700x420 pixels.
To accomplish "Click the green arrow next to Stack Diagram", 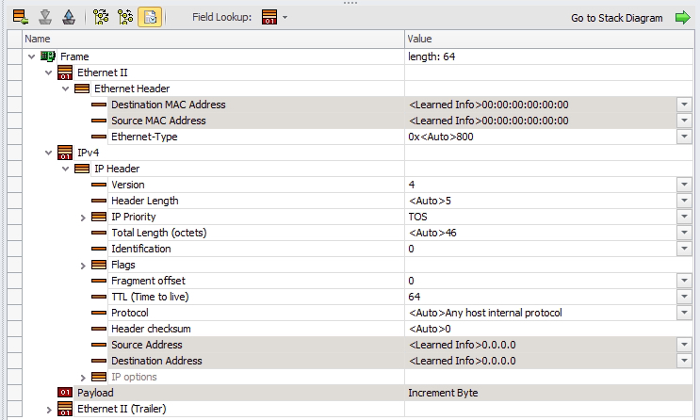I will tap(682, 17).
